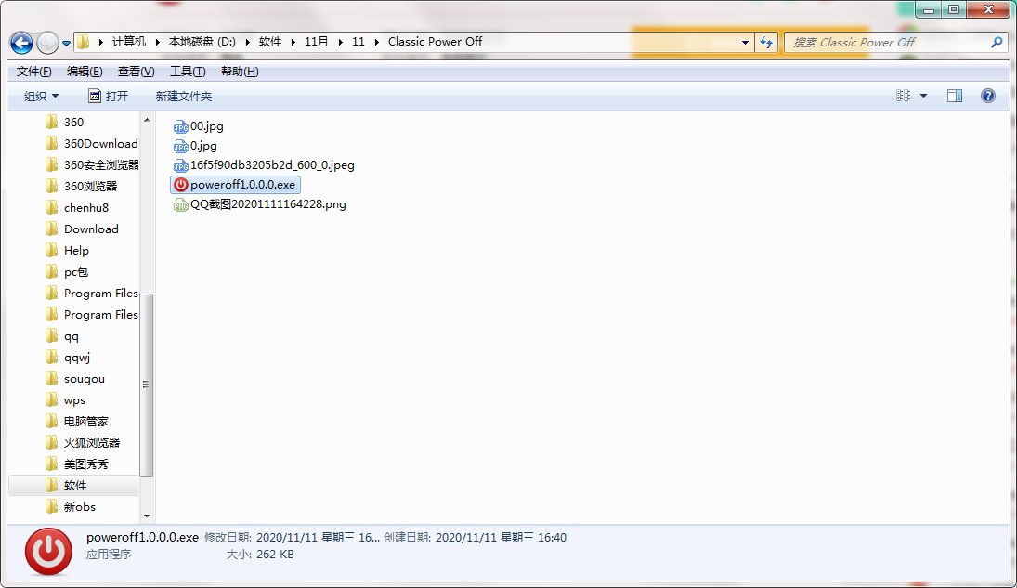Viewport: 1017px width, 588px height.
Task: Toggle the preview pane button
Action: [954, 95]
